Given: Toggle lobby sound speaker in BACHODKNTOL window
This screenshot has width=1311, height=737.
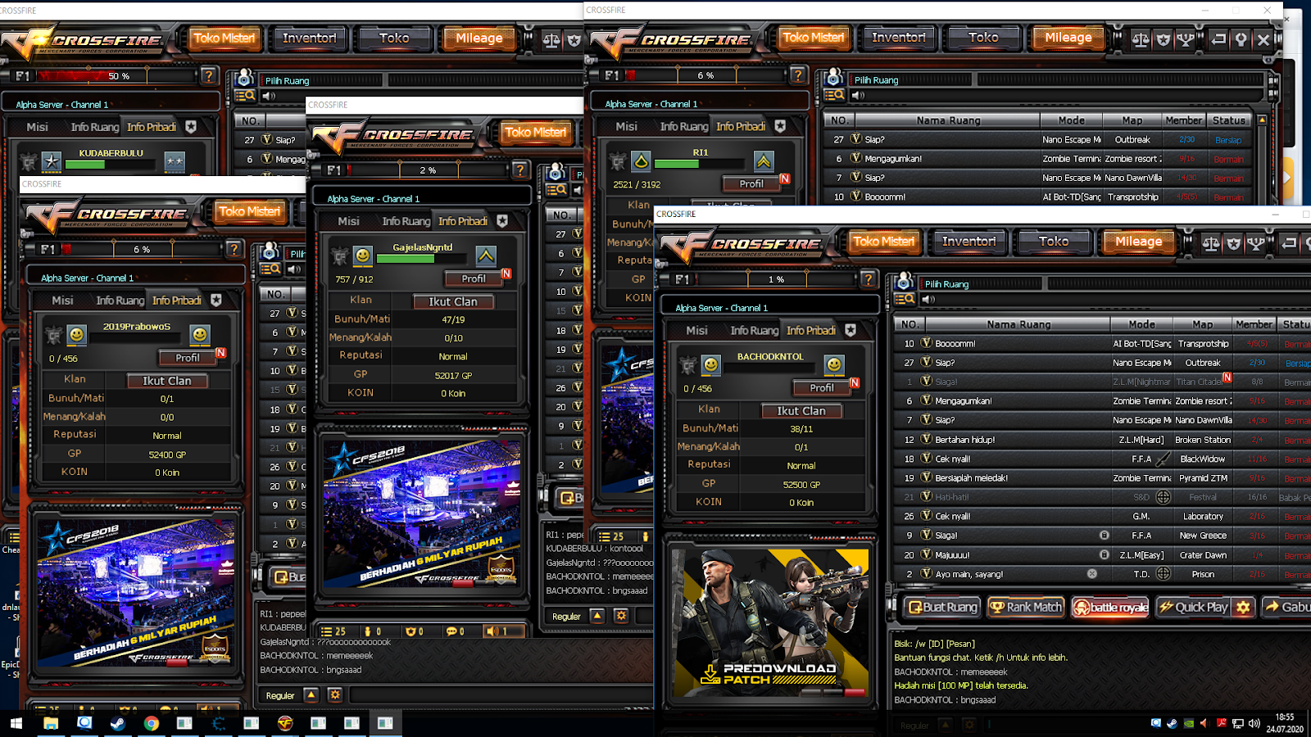Looking at the screenshot, I should [928, 299].
